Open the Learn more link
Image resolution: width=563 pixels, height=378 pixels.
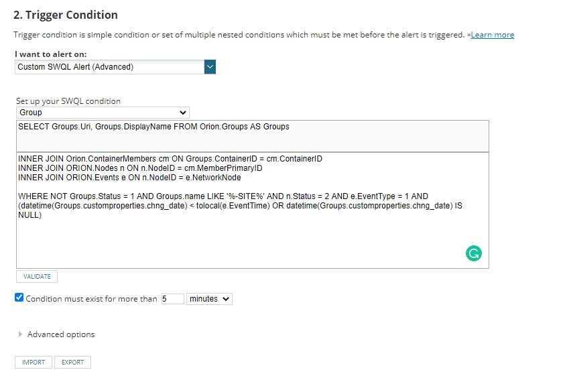click(x=492, y=35)
